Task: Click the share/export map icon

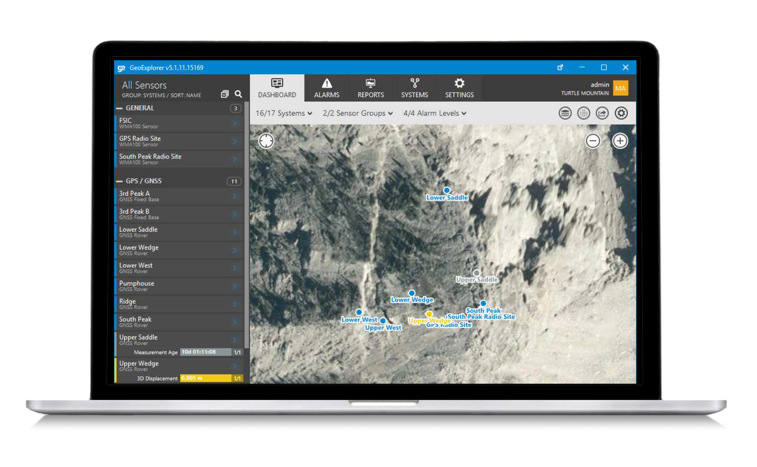Action: click(x=602, y=113)
